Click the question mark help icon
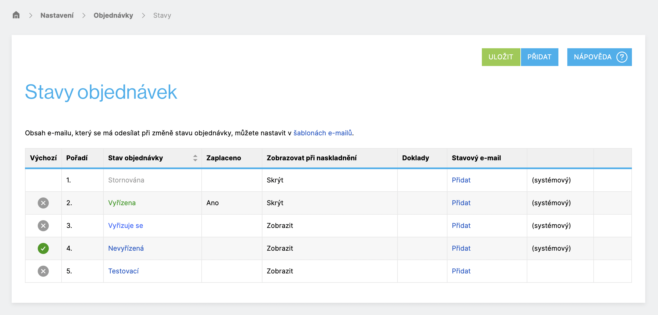 click(622, 57)
